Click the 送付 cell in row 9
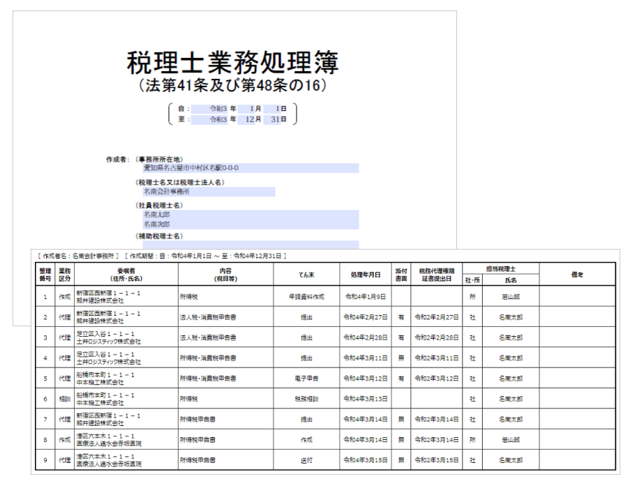The width and height of the screenshot is (628, 488). [x=306, y=461]
